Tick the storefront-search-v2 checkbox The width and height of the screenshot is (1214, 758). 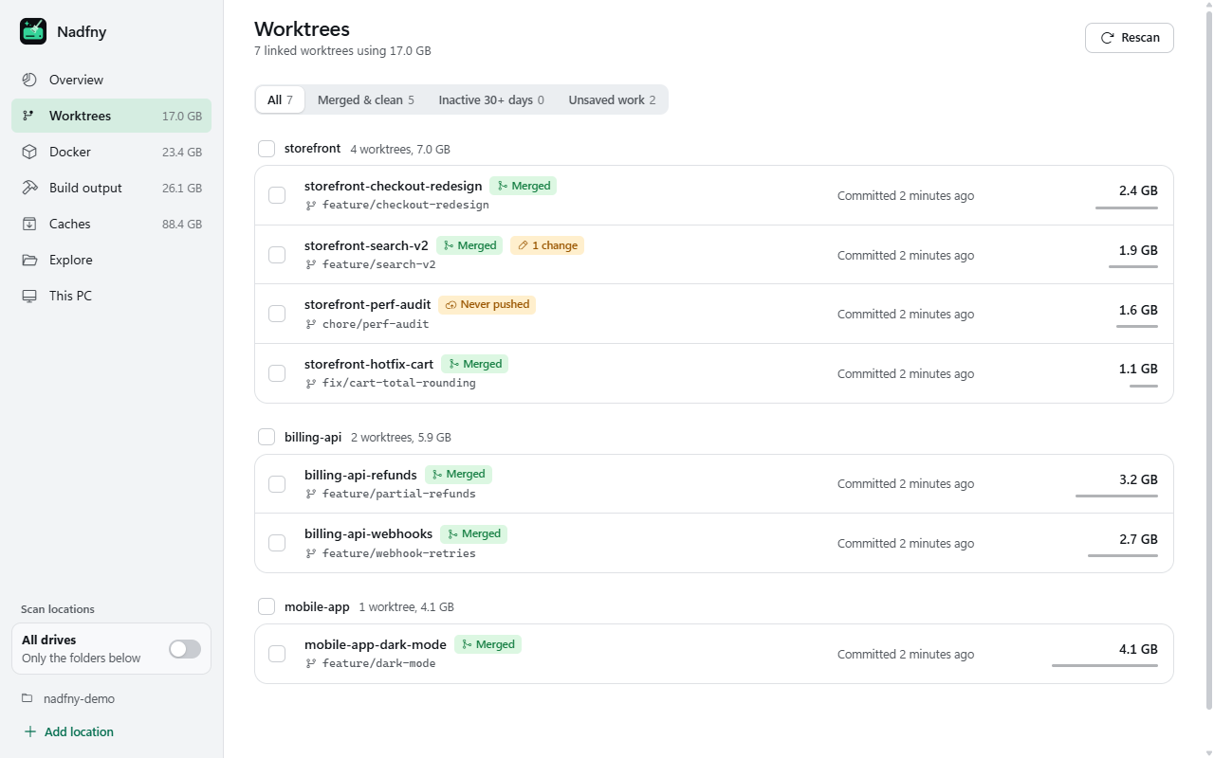pyautogui.click(x=277, y=255)
